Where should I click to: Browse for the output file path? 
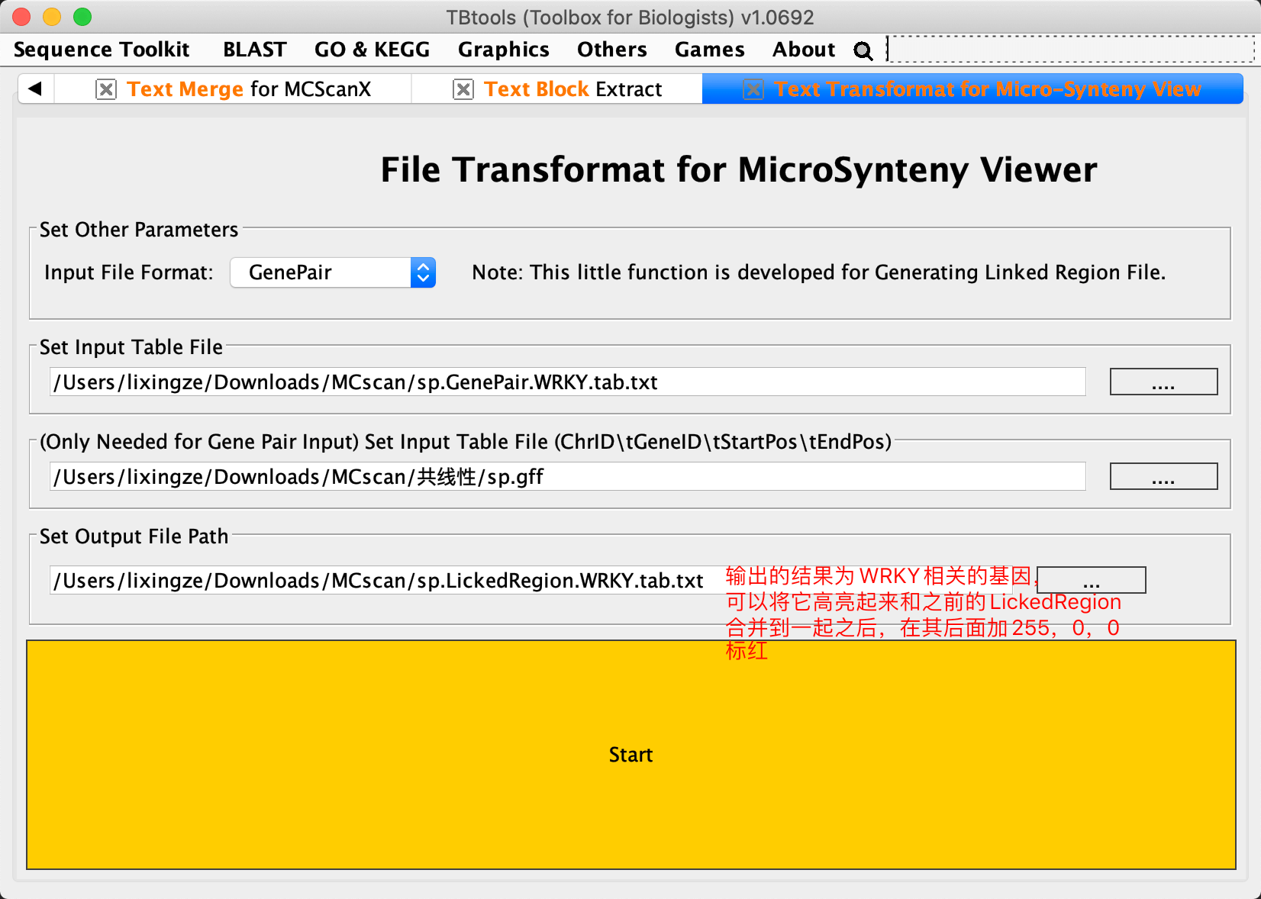click(1092, 580)
